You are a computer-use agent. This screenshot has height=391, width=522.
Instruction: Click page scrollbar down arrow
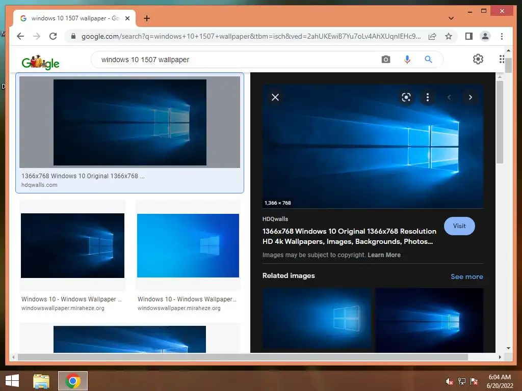click(508, 348)
